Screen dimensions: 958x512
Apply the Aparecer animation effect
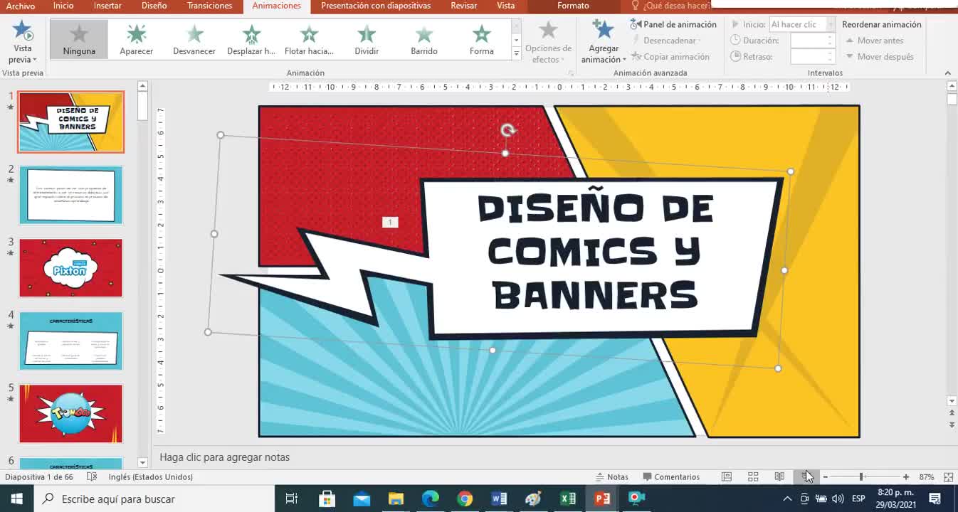click(135, 39)
